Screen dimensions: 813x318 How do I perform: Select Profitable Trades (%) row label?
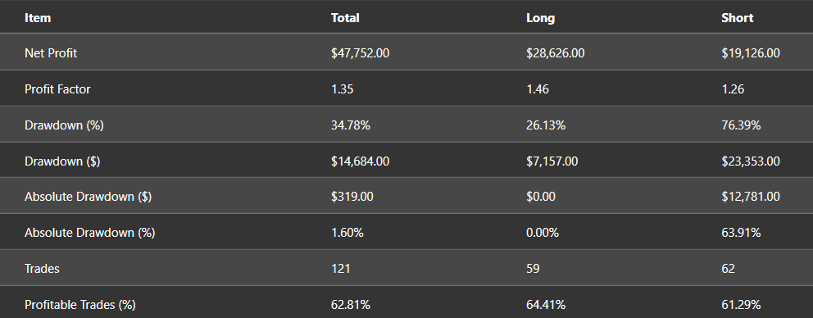(79, 305)
